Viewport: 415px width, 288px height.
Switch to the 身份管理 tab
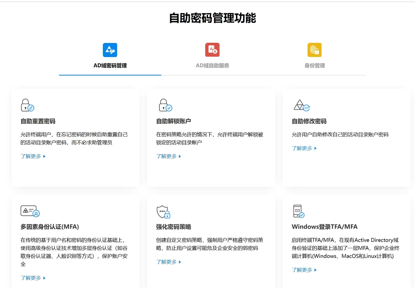point(315,66)
